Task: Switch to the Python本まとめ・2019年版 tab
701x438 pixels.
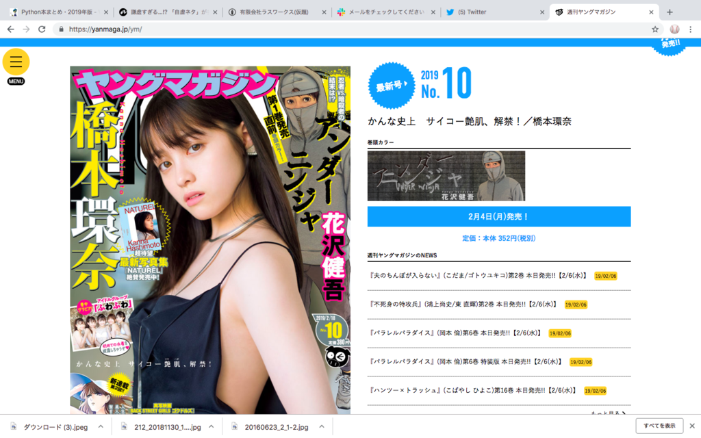Action: tap(58, 12)
